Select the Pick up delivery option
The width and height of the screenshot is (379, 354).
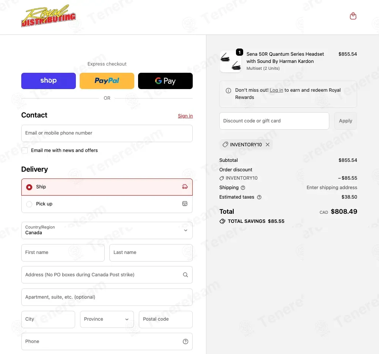coord(29,204)
